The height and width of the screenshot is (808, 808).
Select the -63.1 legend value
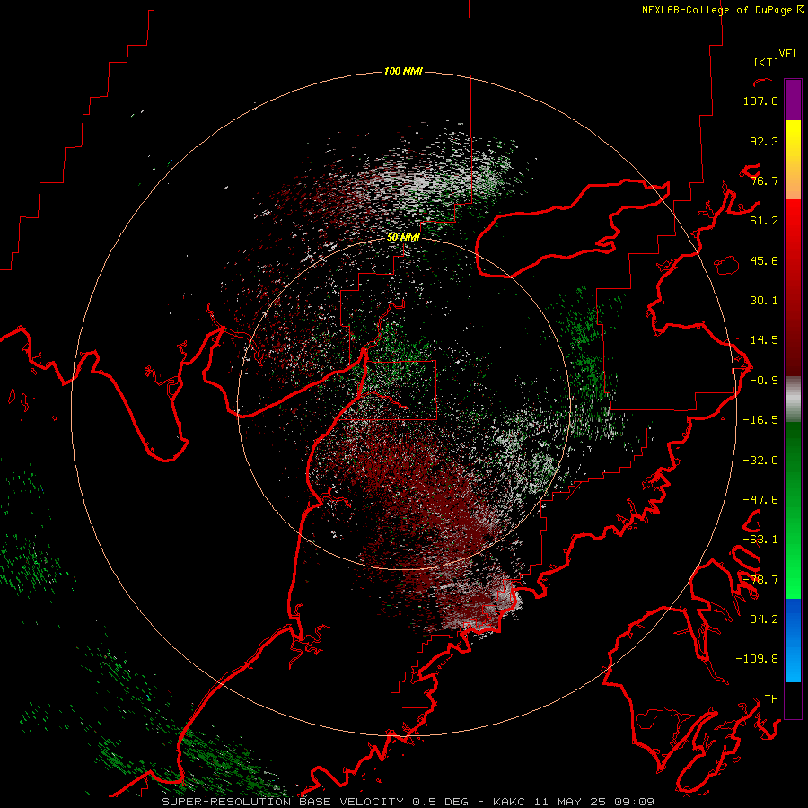[x=760, y=540]
